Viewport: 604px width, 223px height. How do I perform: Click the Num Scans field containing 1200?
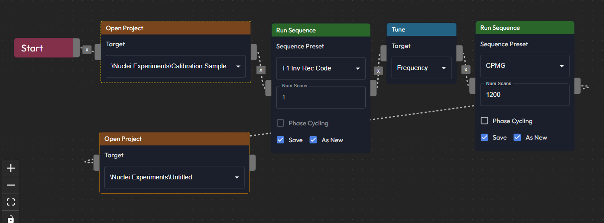(x=525, y=94)
